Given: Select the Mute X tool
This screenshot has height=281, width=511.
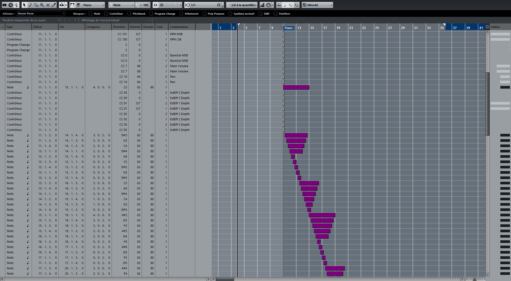Looking at the screenshot, I should (48, 5).
